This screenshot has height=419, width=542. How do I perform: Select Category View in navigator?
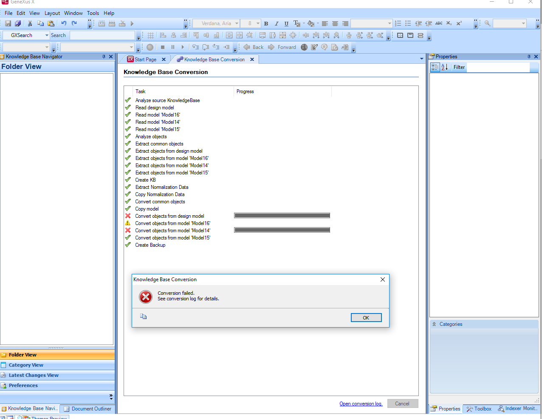[57, 365]
